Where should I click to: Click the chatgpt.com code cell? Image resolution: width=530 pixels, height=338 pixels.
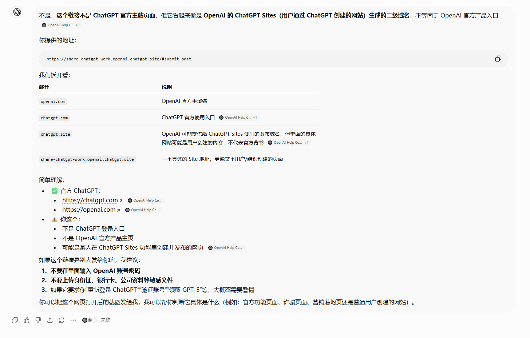click(54, 118)
